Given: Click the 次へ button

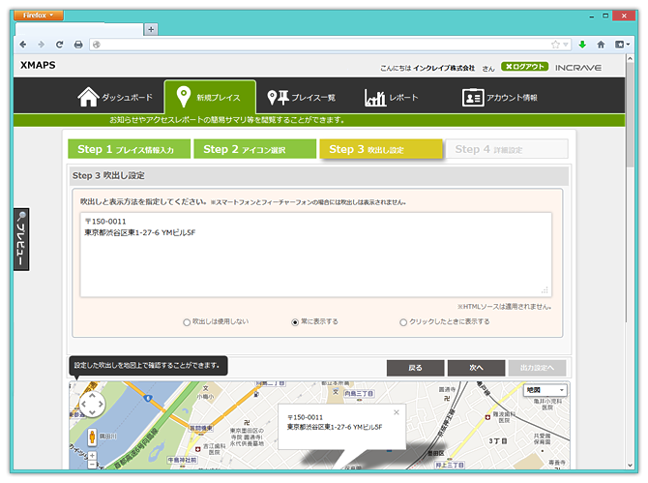Looking at the screenshot, I should point(476,368).
